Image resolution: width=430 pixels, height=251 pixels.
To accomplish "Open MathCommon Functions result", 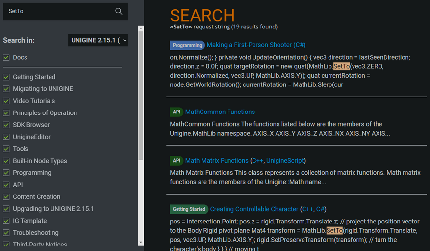I will coord(220,112).
